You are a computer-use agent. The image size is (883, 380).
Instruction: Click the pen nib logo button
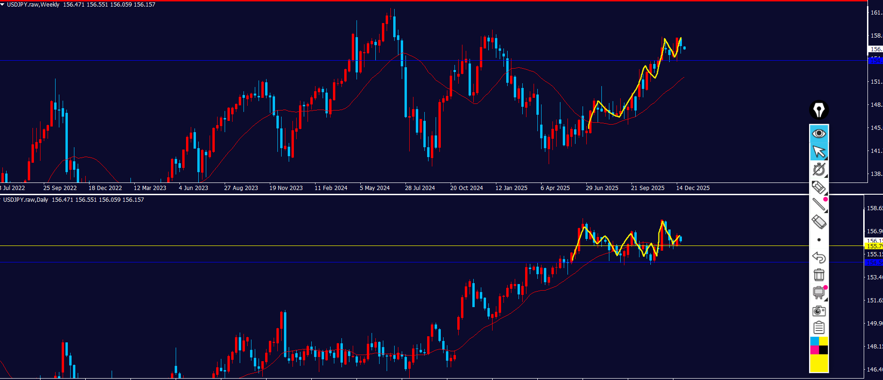click(x=819, y=110)
